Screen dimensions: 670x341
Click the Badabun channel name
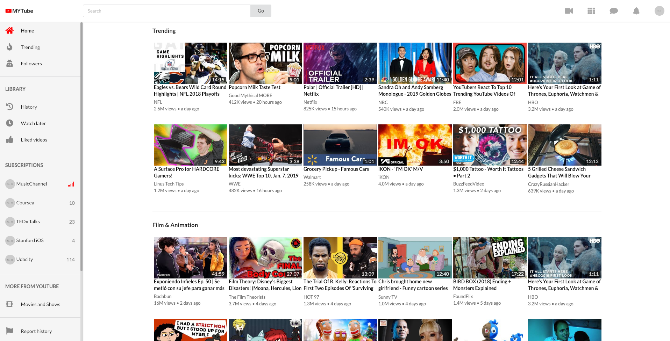[163, 296]
